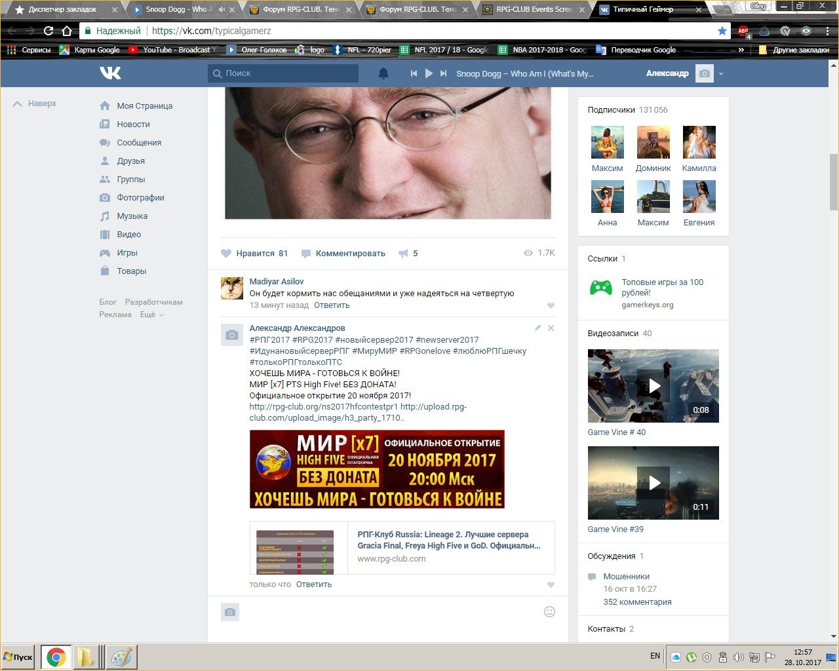Open Сообщения in the left menu
Viewport: 839px width, 671px height.
138,142
